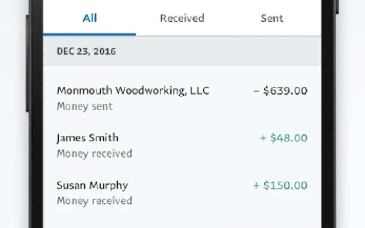
Task: Tap Money received under Susan Murphy
Action: (x=94, y=201)
